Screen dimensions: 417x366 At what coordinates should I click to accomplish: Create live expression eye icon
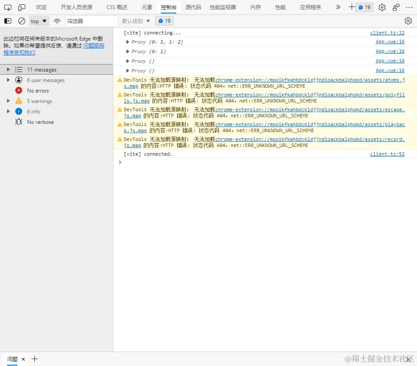point(57,21)
